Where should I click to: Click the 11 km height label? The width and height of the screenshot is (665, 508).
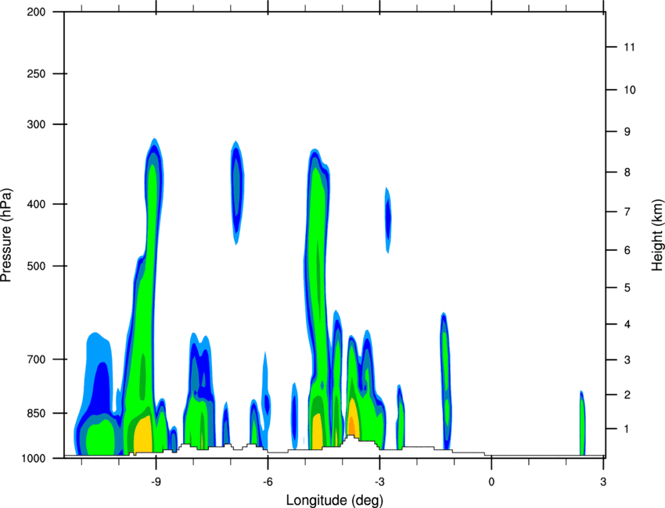tap(629, 47)
